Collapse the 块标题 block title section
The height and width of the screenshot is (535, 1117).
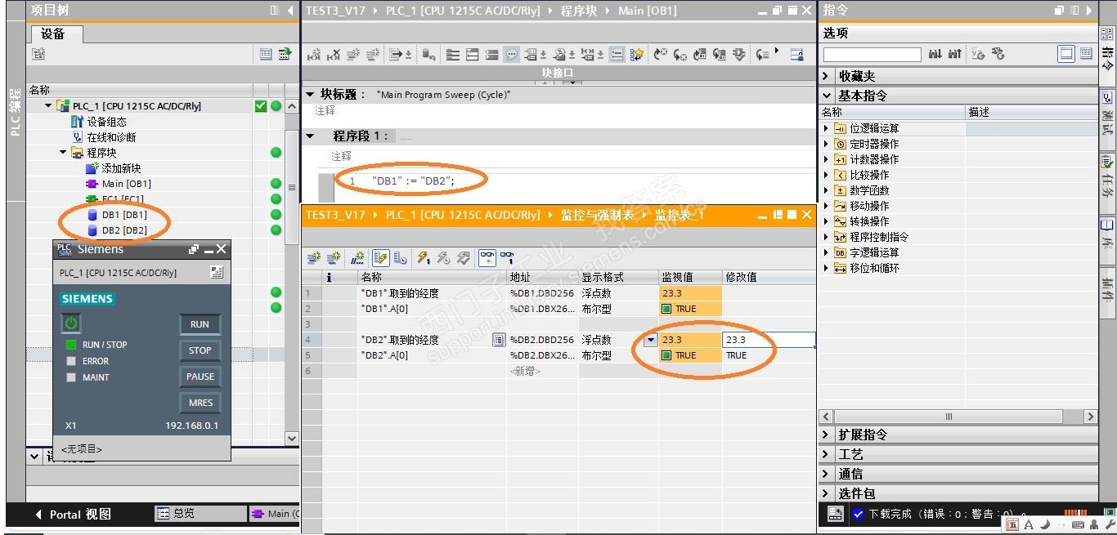click(x=311, y=95)
